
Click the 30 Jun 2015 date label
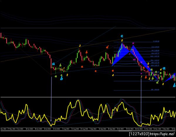pos(38,129)
